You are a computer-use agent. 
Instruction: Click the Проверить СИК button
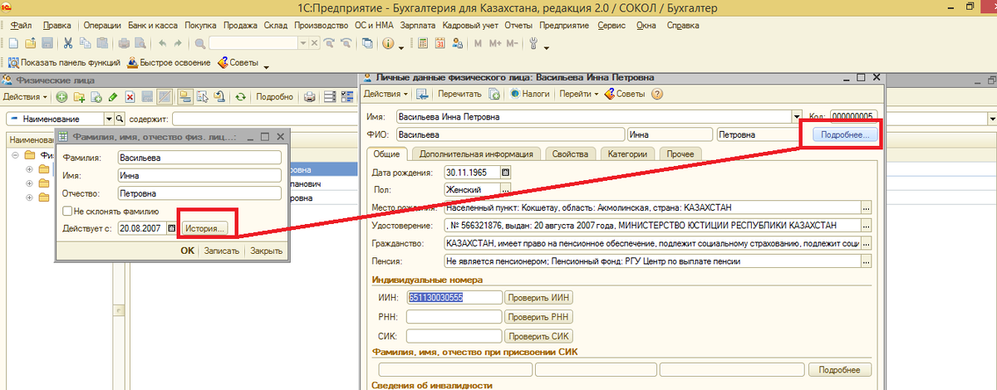click(539, 336)
